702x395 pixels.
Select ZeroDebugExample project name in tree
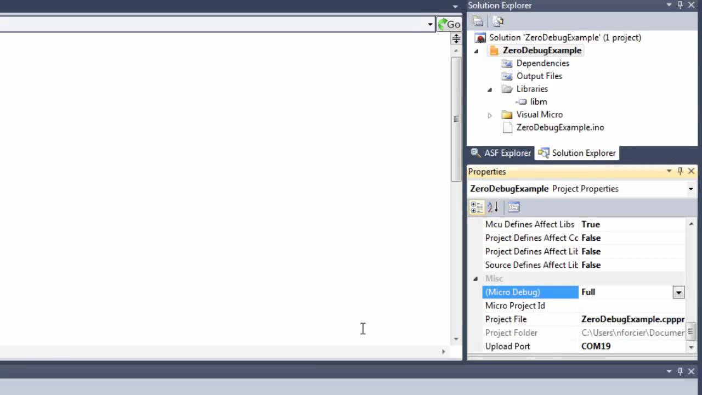[x=542, y=50]
